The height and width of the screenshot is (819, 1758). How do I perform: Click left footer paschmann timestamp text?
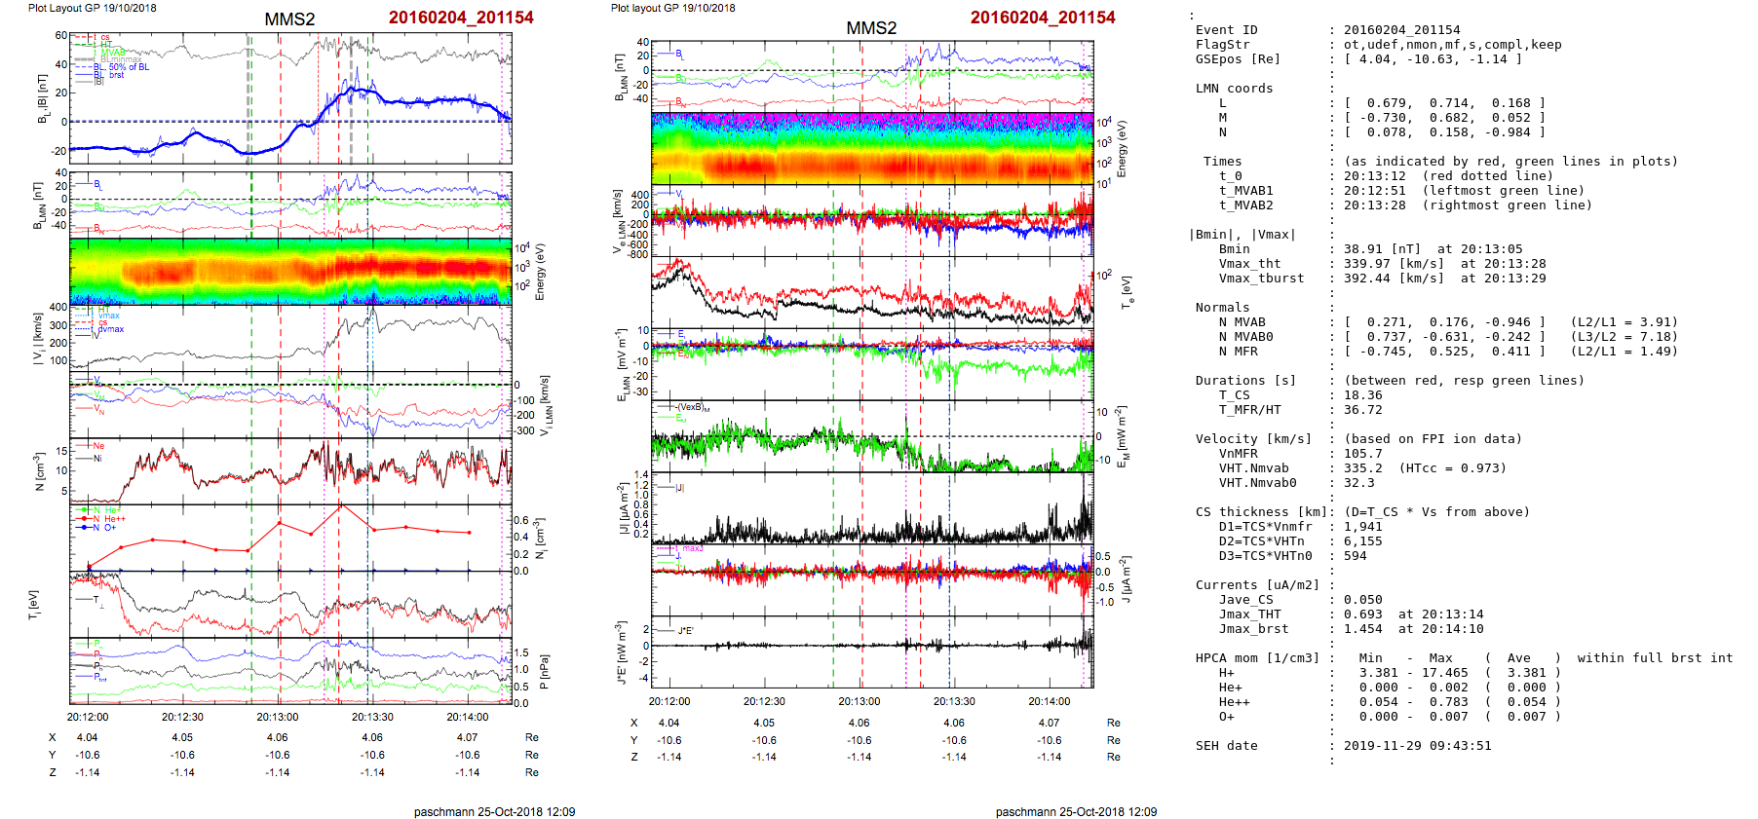494,812
